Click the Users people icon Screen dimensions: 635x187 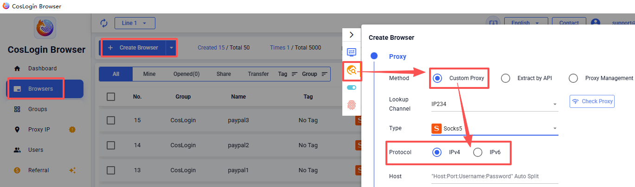(x=17, y=150)
